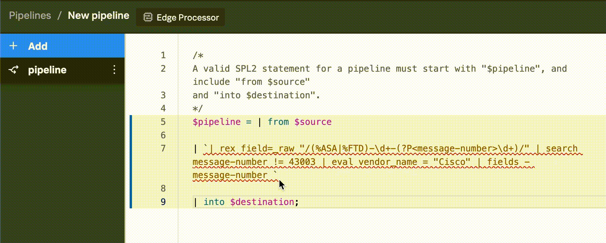
Task: Place cursor on the $source variable
Action: 313,122
